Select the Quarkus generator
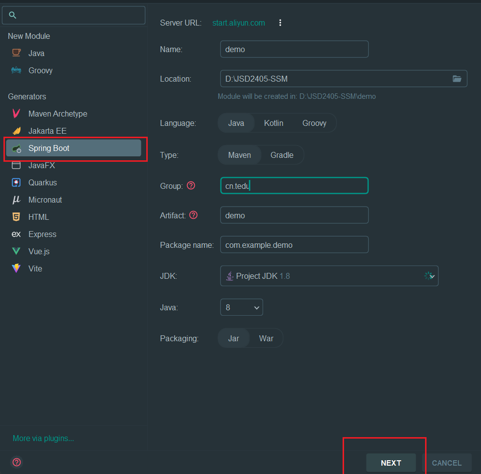This screenshot has width=481, height=474. point(74,182)
